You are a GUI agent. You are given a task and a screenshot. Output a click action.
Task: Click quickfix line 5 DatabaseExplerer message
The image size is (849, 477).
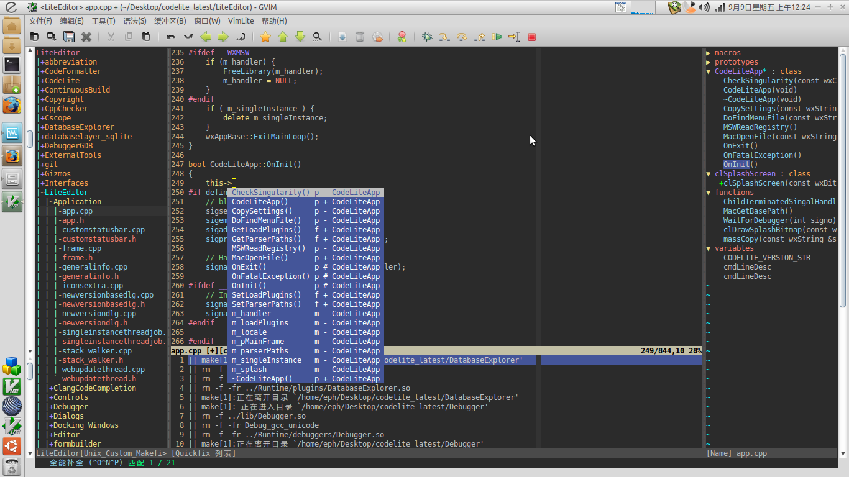(x=354, y=397)
